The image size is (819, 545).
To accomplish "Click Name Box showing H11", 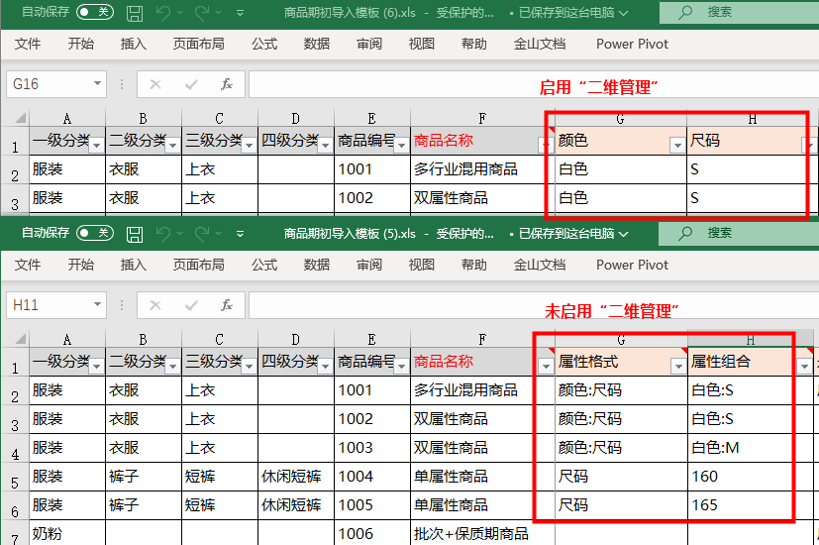I will [x=49, y=305].
